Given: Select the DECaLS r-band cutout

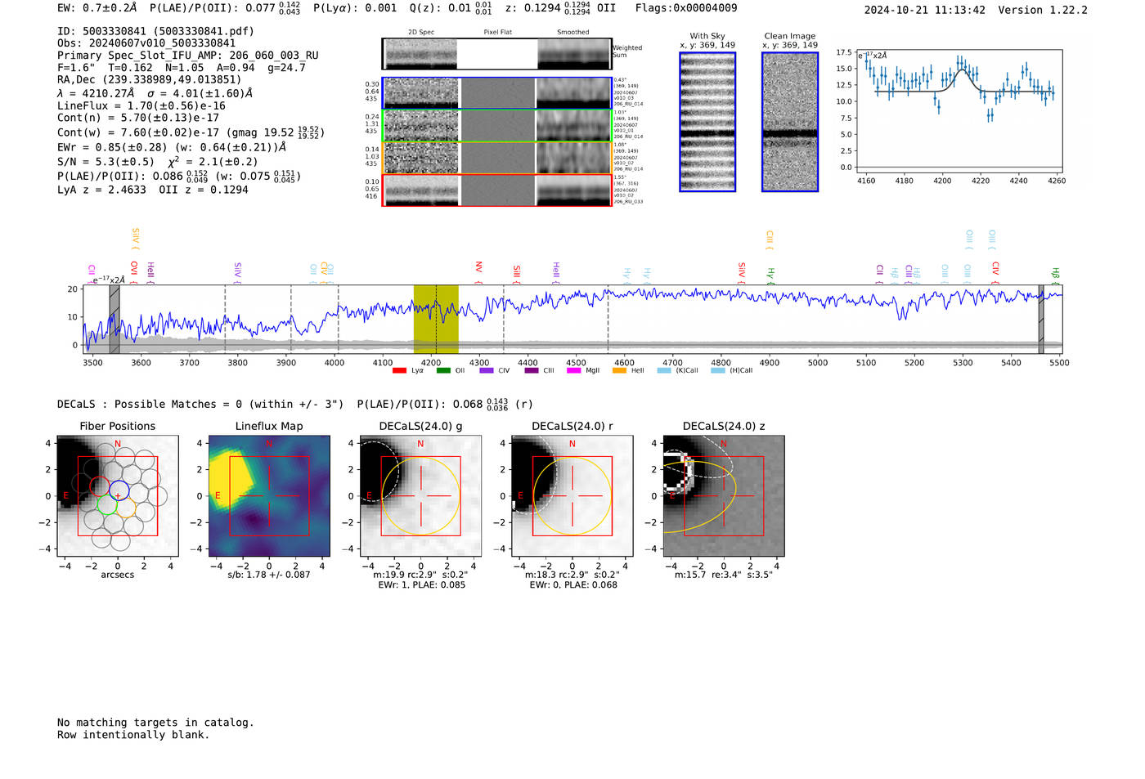Looking at the screenshot, I should coord(572,495).
